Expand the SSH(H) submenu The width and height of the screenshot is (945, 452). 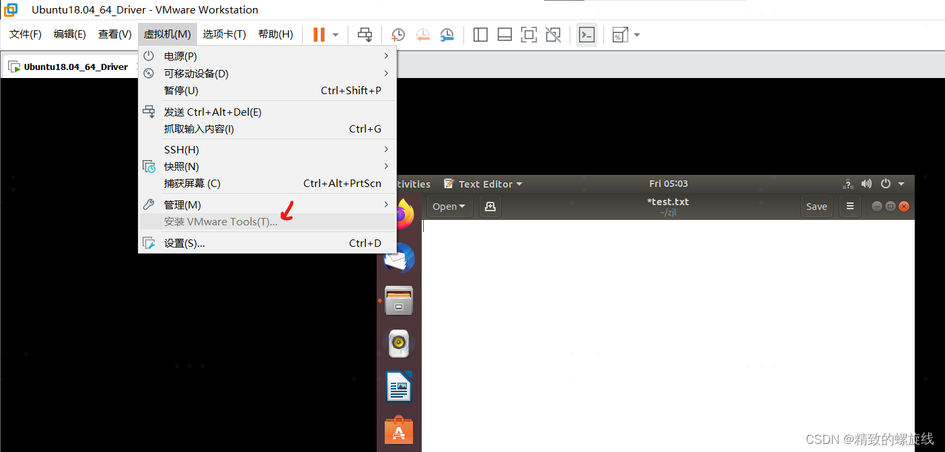[268, 149]
